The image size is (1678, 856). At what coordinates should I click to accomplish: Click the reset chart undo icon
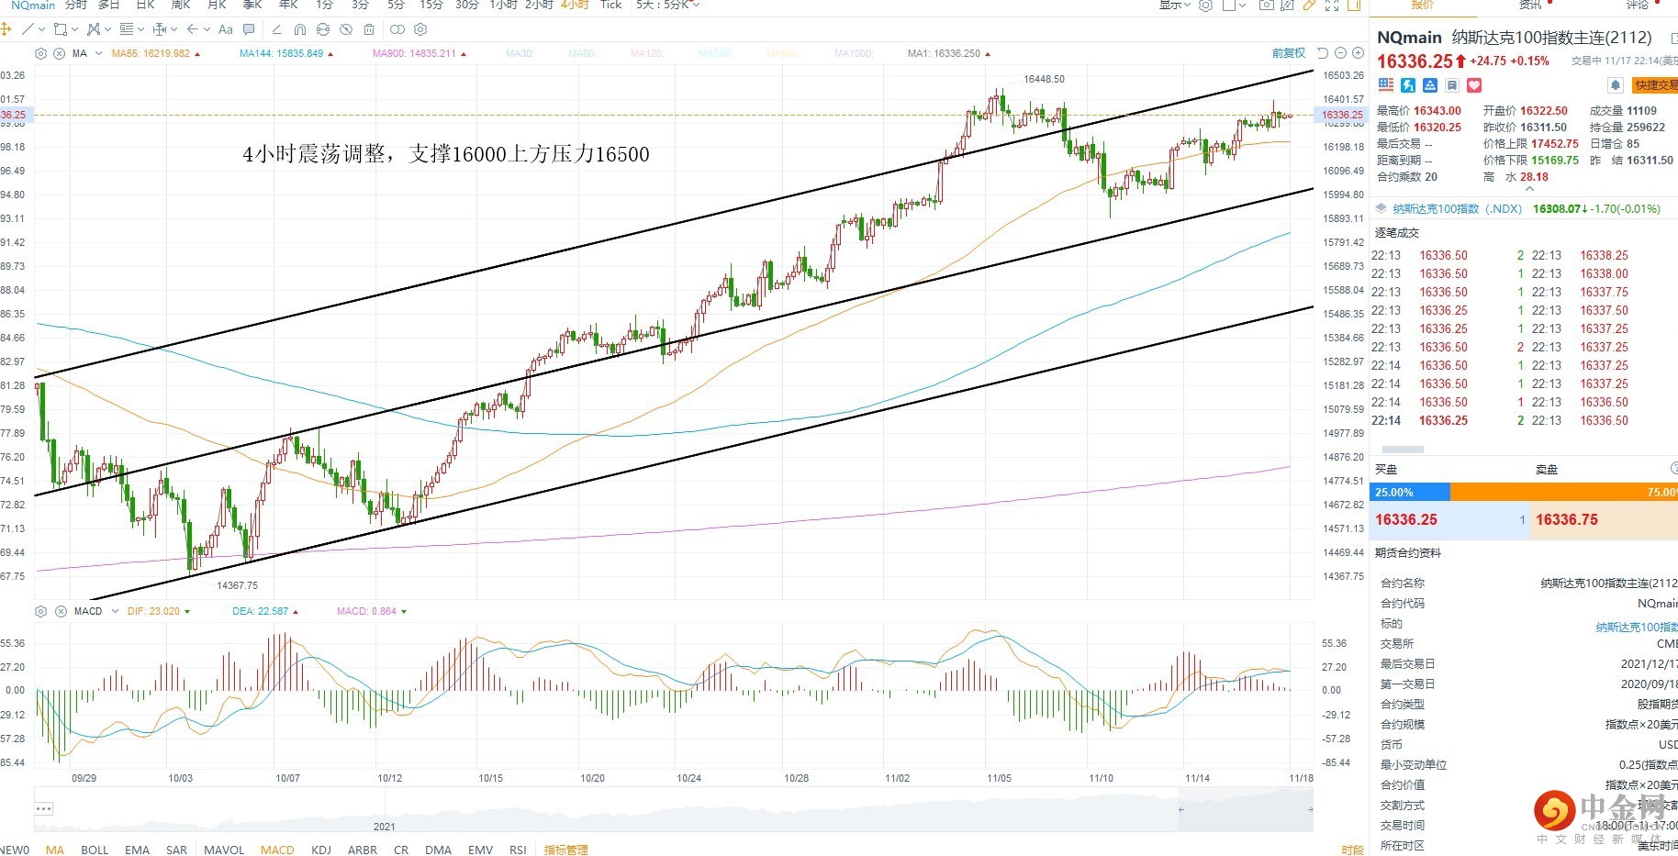pos(1323,53)
